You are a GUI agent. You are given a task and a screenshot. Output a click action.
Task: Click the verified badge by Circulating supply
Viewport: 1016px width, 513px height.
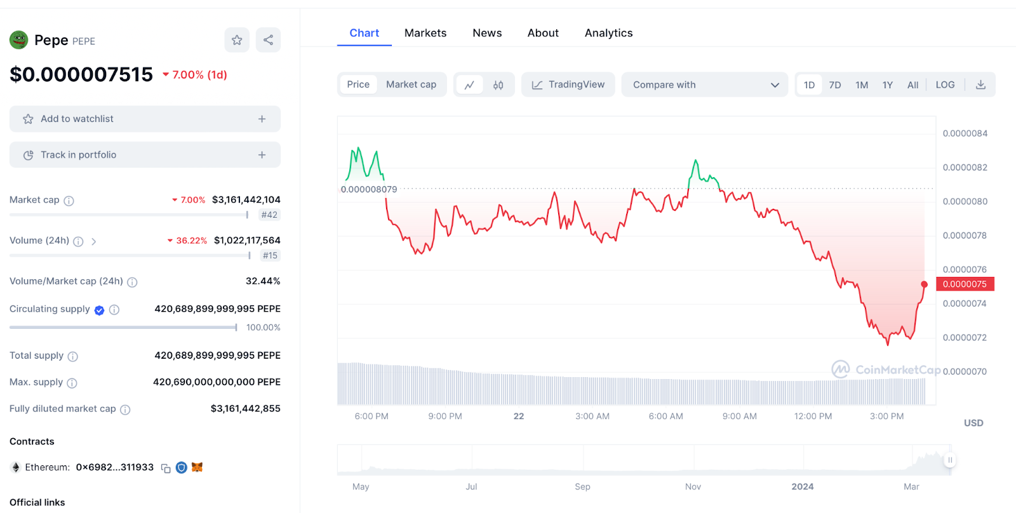(x=100, y=310)
